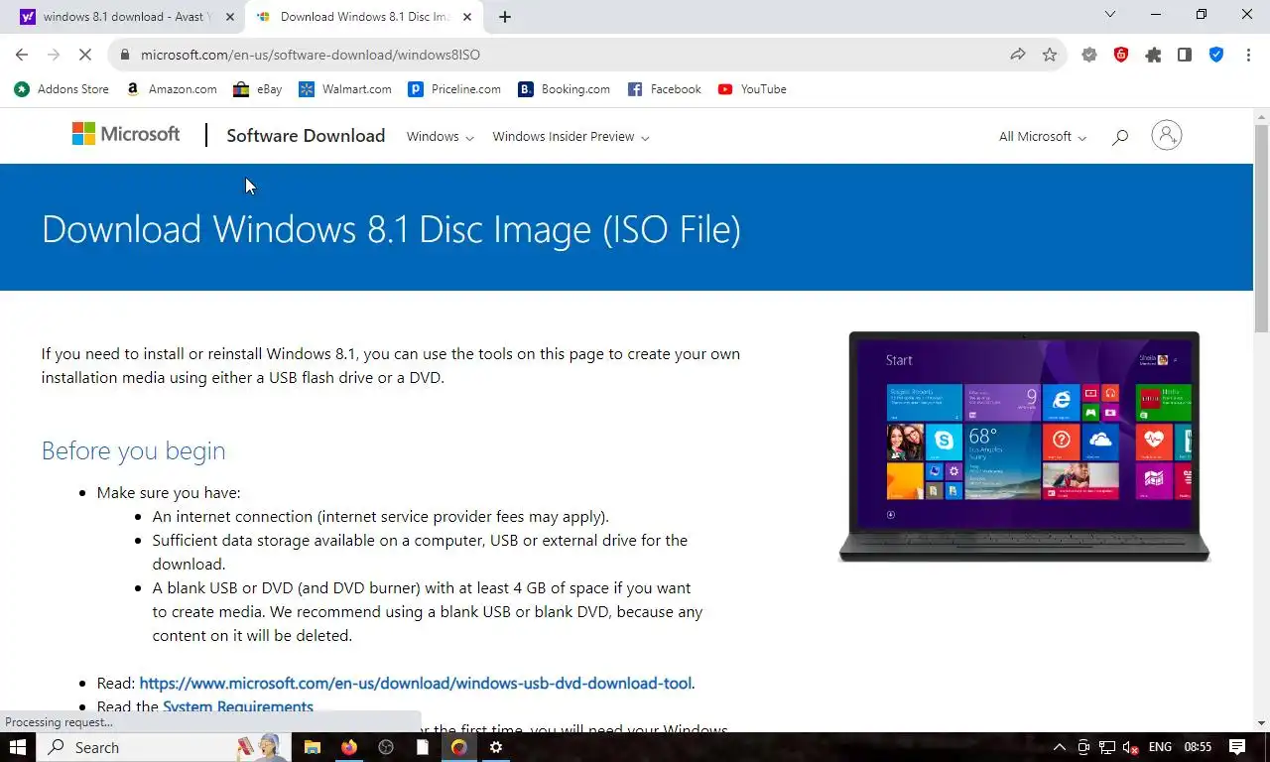Launch Firefox from the taskbar
Screen dimensions: 1270x762
(x=348, y=747)
